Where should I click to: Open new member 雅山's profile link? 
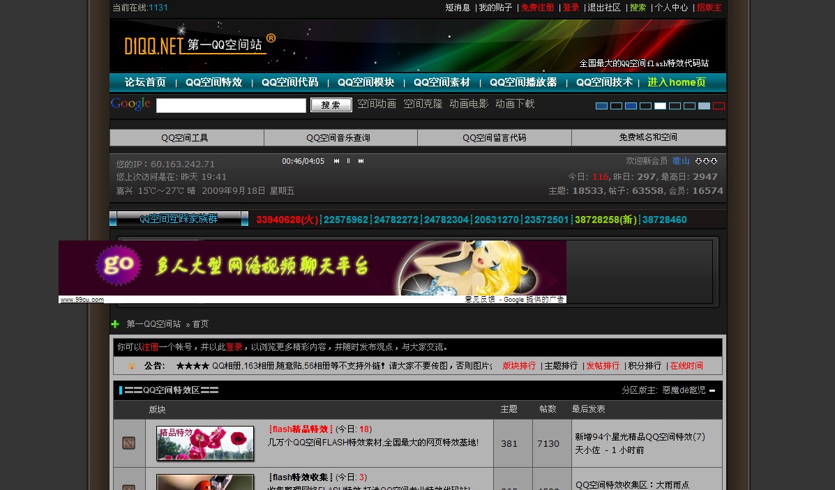(681, 161)
